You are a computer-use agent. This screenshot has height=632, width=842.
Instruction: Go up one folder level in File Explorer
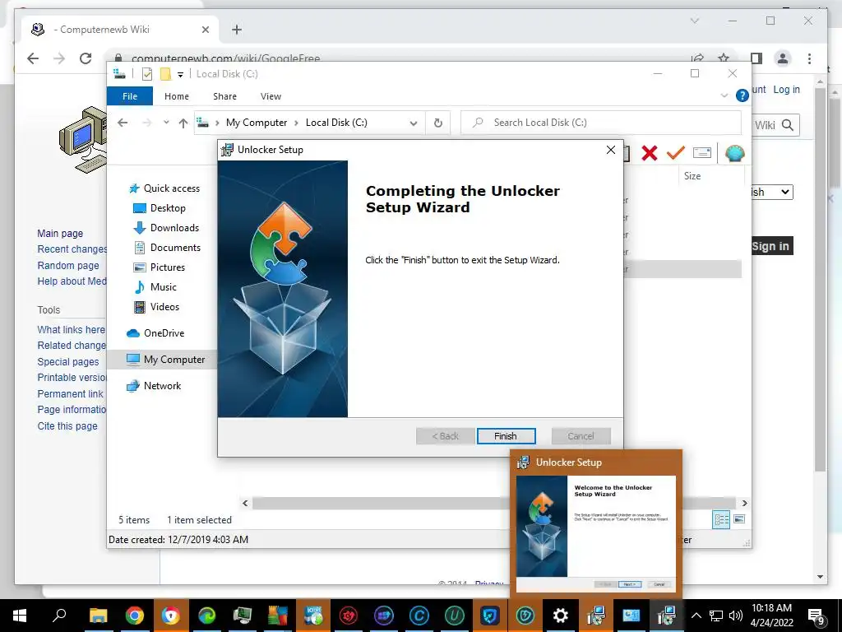pos(183,123)
